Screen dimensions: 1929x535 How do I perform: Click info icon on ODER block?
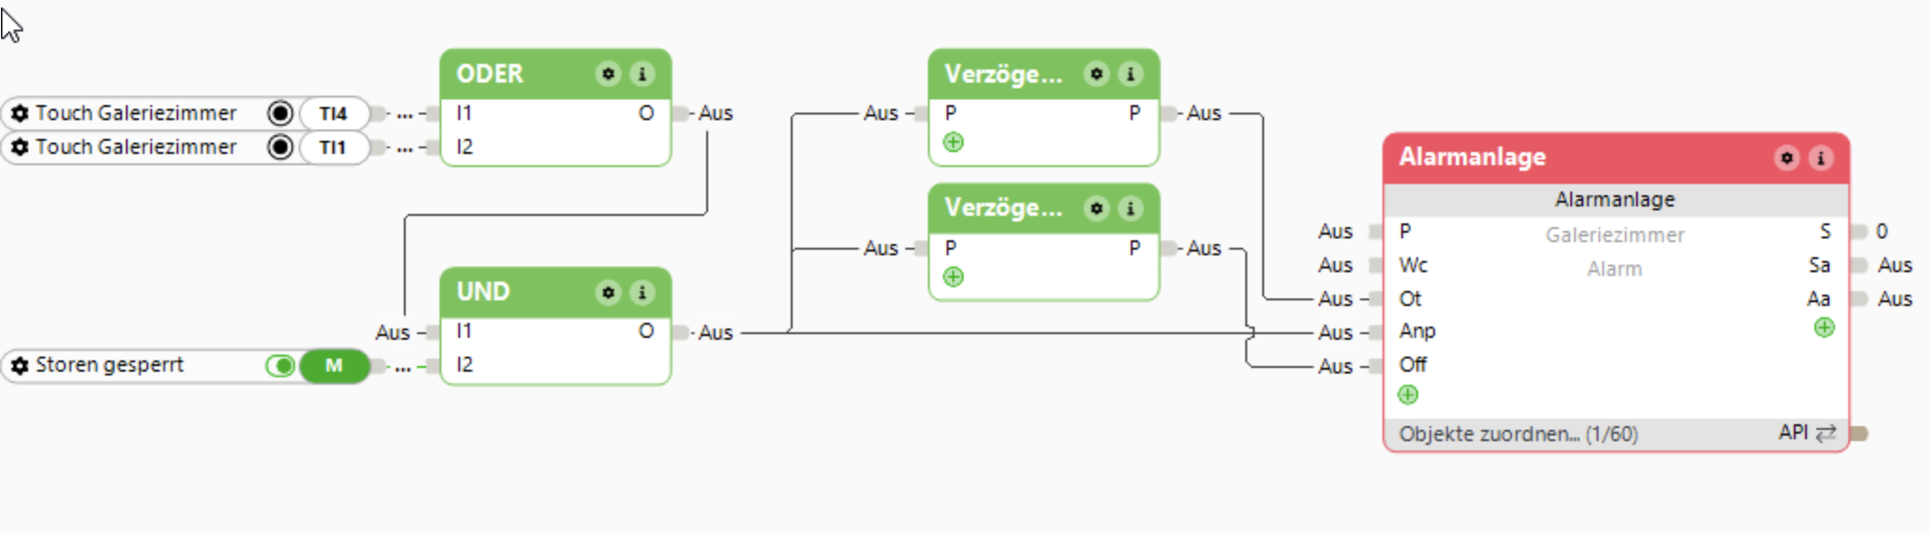[x=642, y=73]
